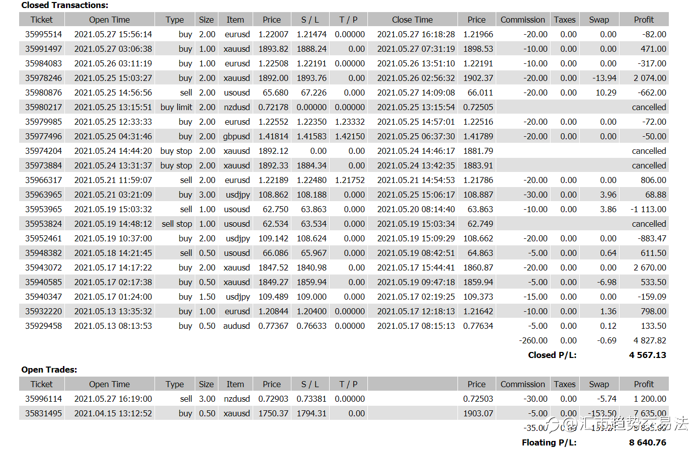Select ticket 35973884
Viewport: 696px width, 450px height.
click(44, 165)
